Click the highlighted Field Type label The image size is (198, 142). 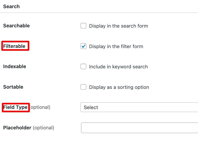coord(15,107)
